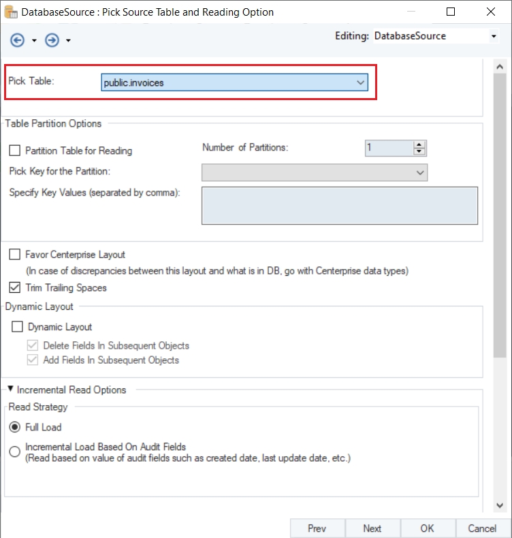Click the Prev button

pyautogui.click(x=317, y=528)
